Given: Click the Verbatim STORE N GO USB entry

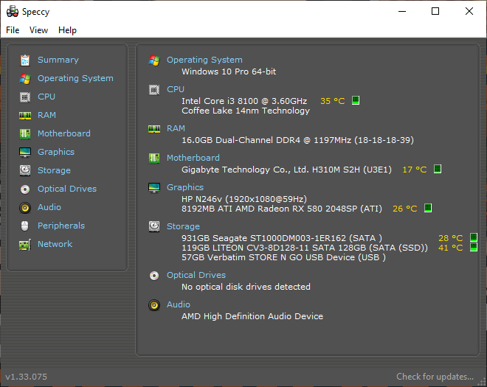Looking at the screenshot, I should (283, 257).
